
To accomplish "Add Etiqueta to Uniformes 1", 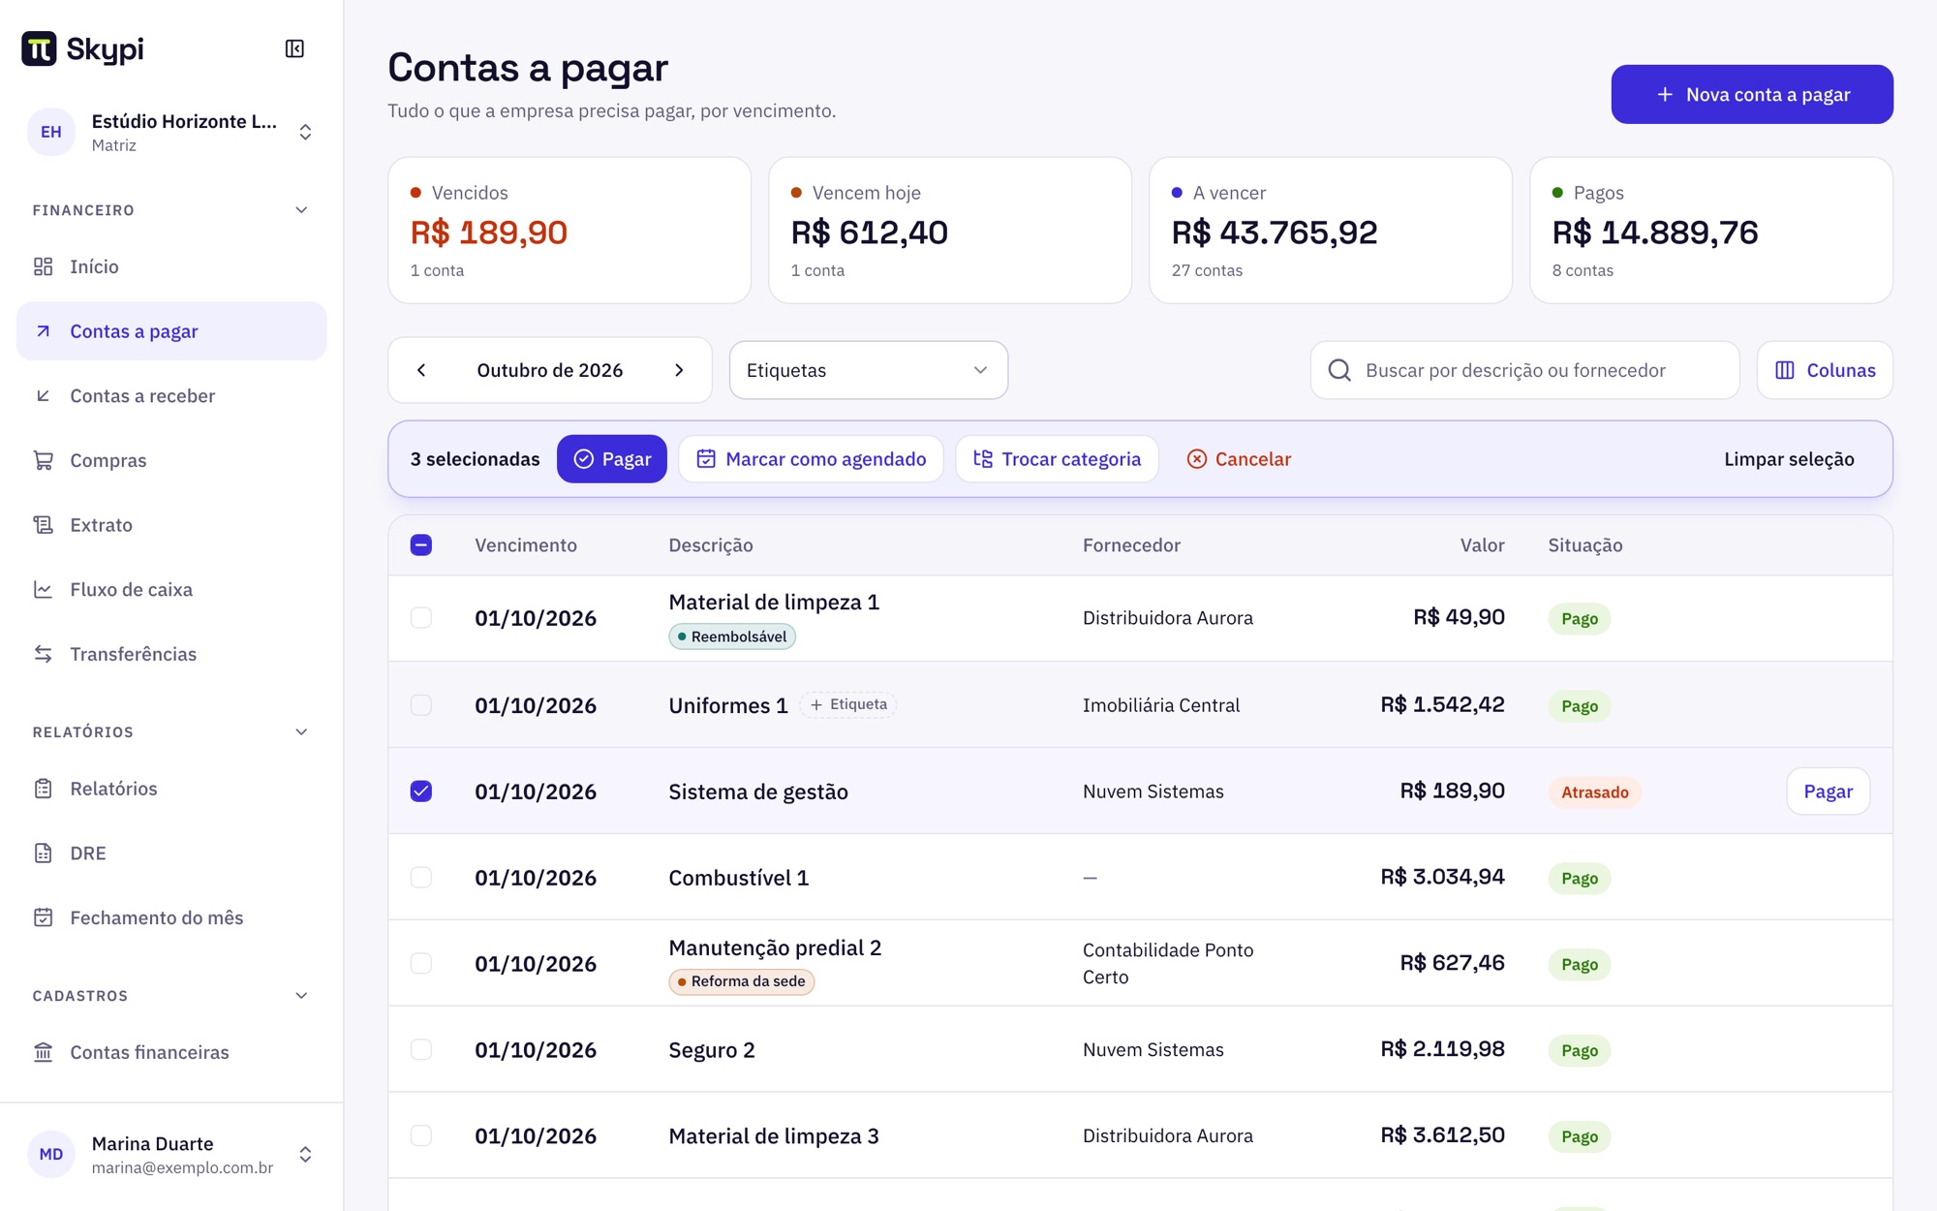I will click(x=848, y=704).
